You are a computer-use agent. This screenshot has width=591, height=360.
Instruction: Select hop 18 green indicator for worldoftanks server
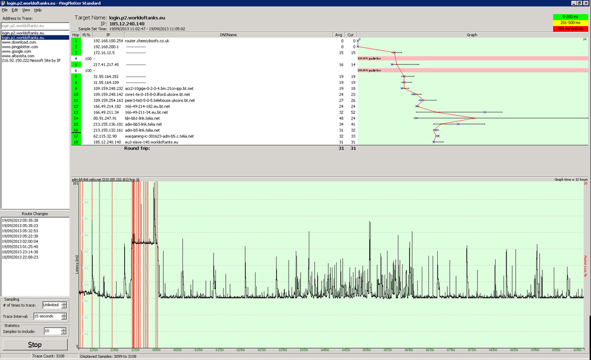point(76,142)
